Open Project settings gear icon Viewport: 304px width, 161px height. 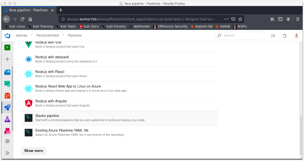coord(7,141)
